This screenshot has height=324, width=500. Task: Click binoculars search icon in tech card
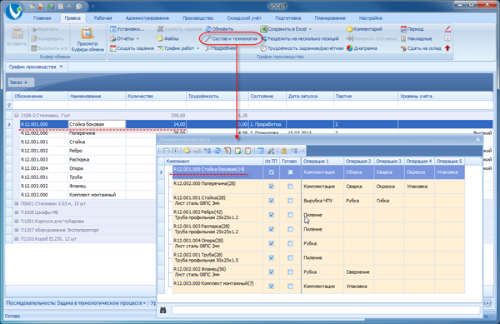coord(163,310)
